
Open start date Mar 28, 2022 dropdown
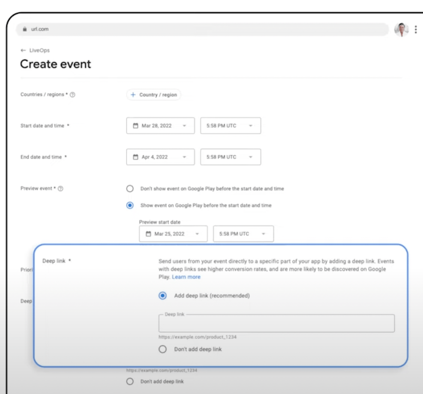pos(160,126)
